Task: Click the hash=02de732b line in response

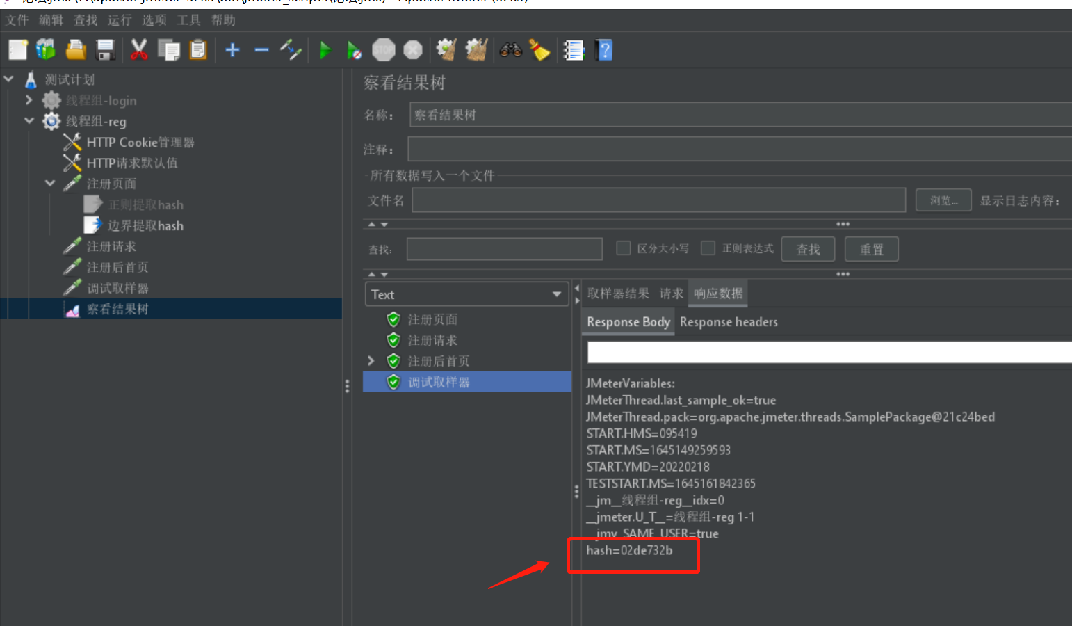Action: point(629,550)
